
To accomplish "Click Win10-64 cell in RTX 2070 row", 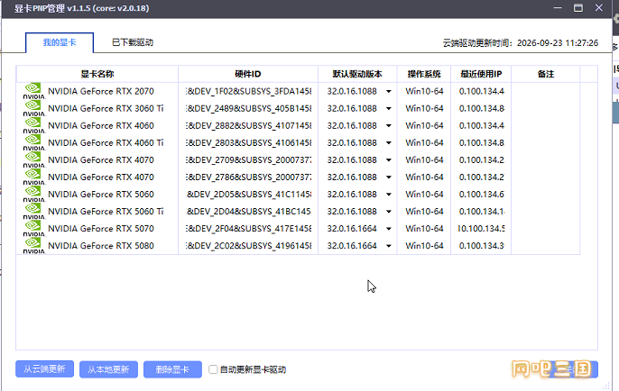I will point(424,92).
